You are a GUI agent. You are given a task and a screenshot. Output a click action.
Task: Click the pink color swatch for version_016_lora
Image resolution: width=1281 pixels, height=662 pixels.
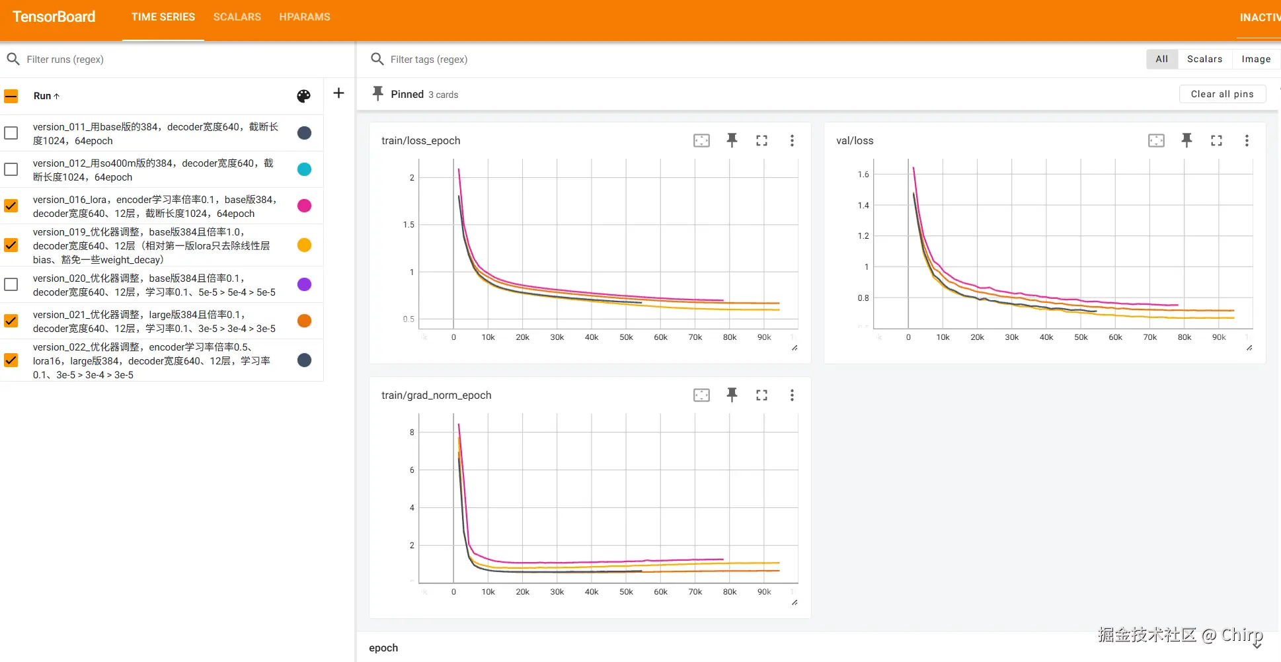304,206
